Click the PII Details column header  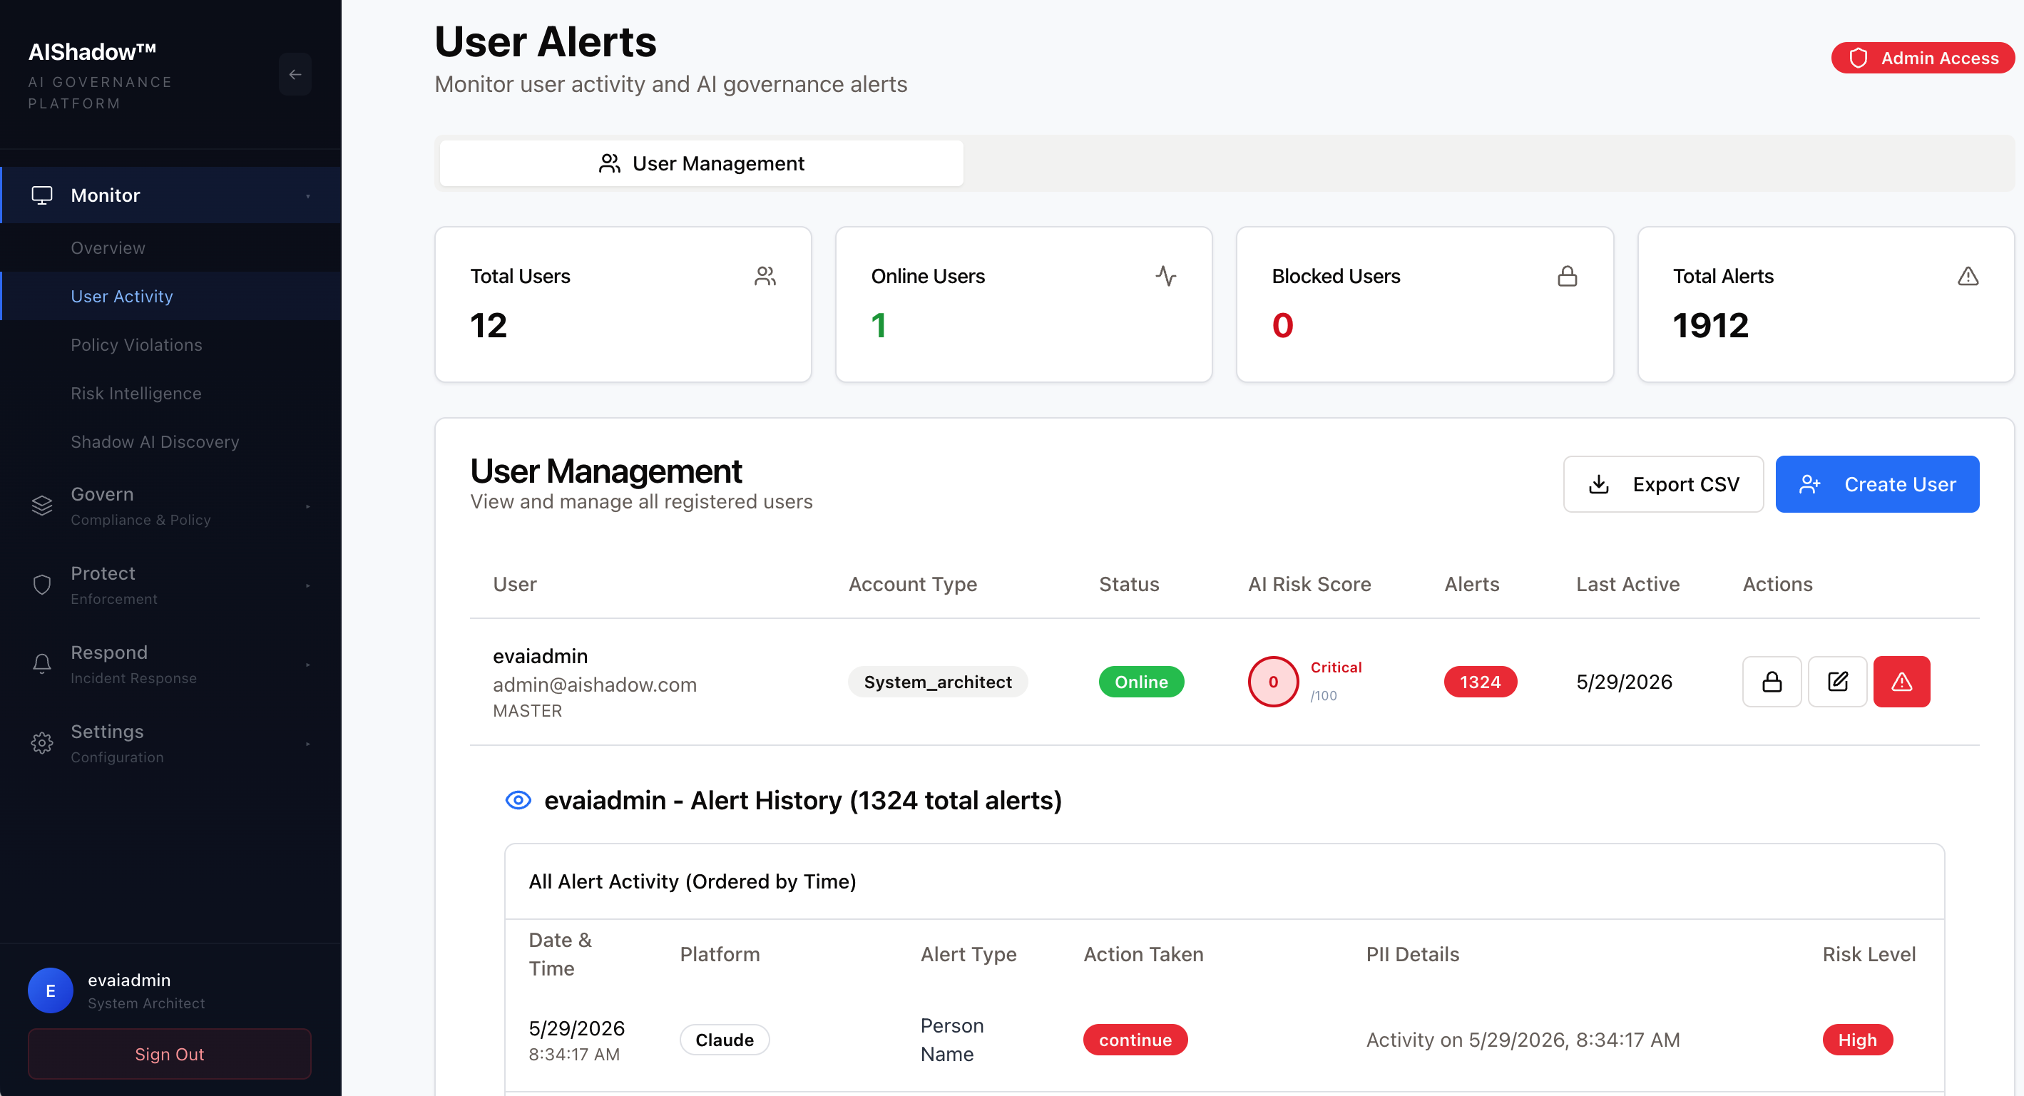(x=1412, y=954)
